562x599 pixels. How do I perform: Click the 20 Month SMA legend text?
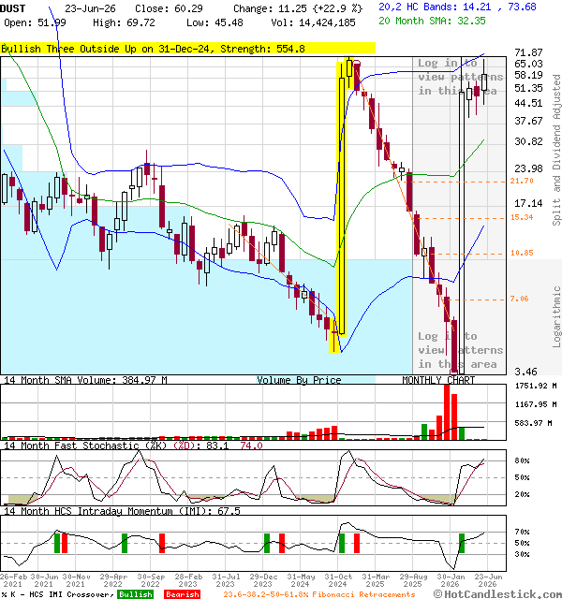pyautogui.click(x=432, y=21)
